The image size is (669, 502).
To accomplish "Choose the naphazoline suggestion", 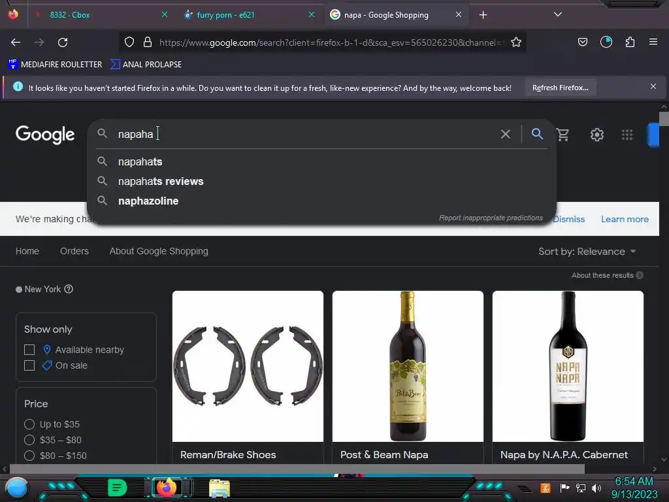I will coord(321,201).
